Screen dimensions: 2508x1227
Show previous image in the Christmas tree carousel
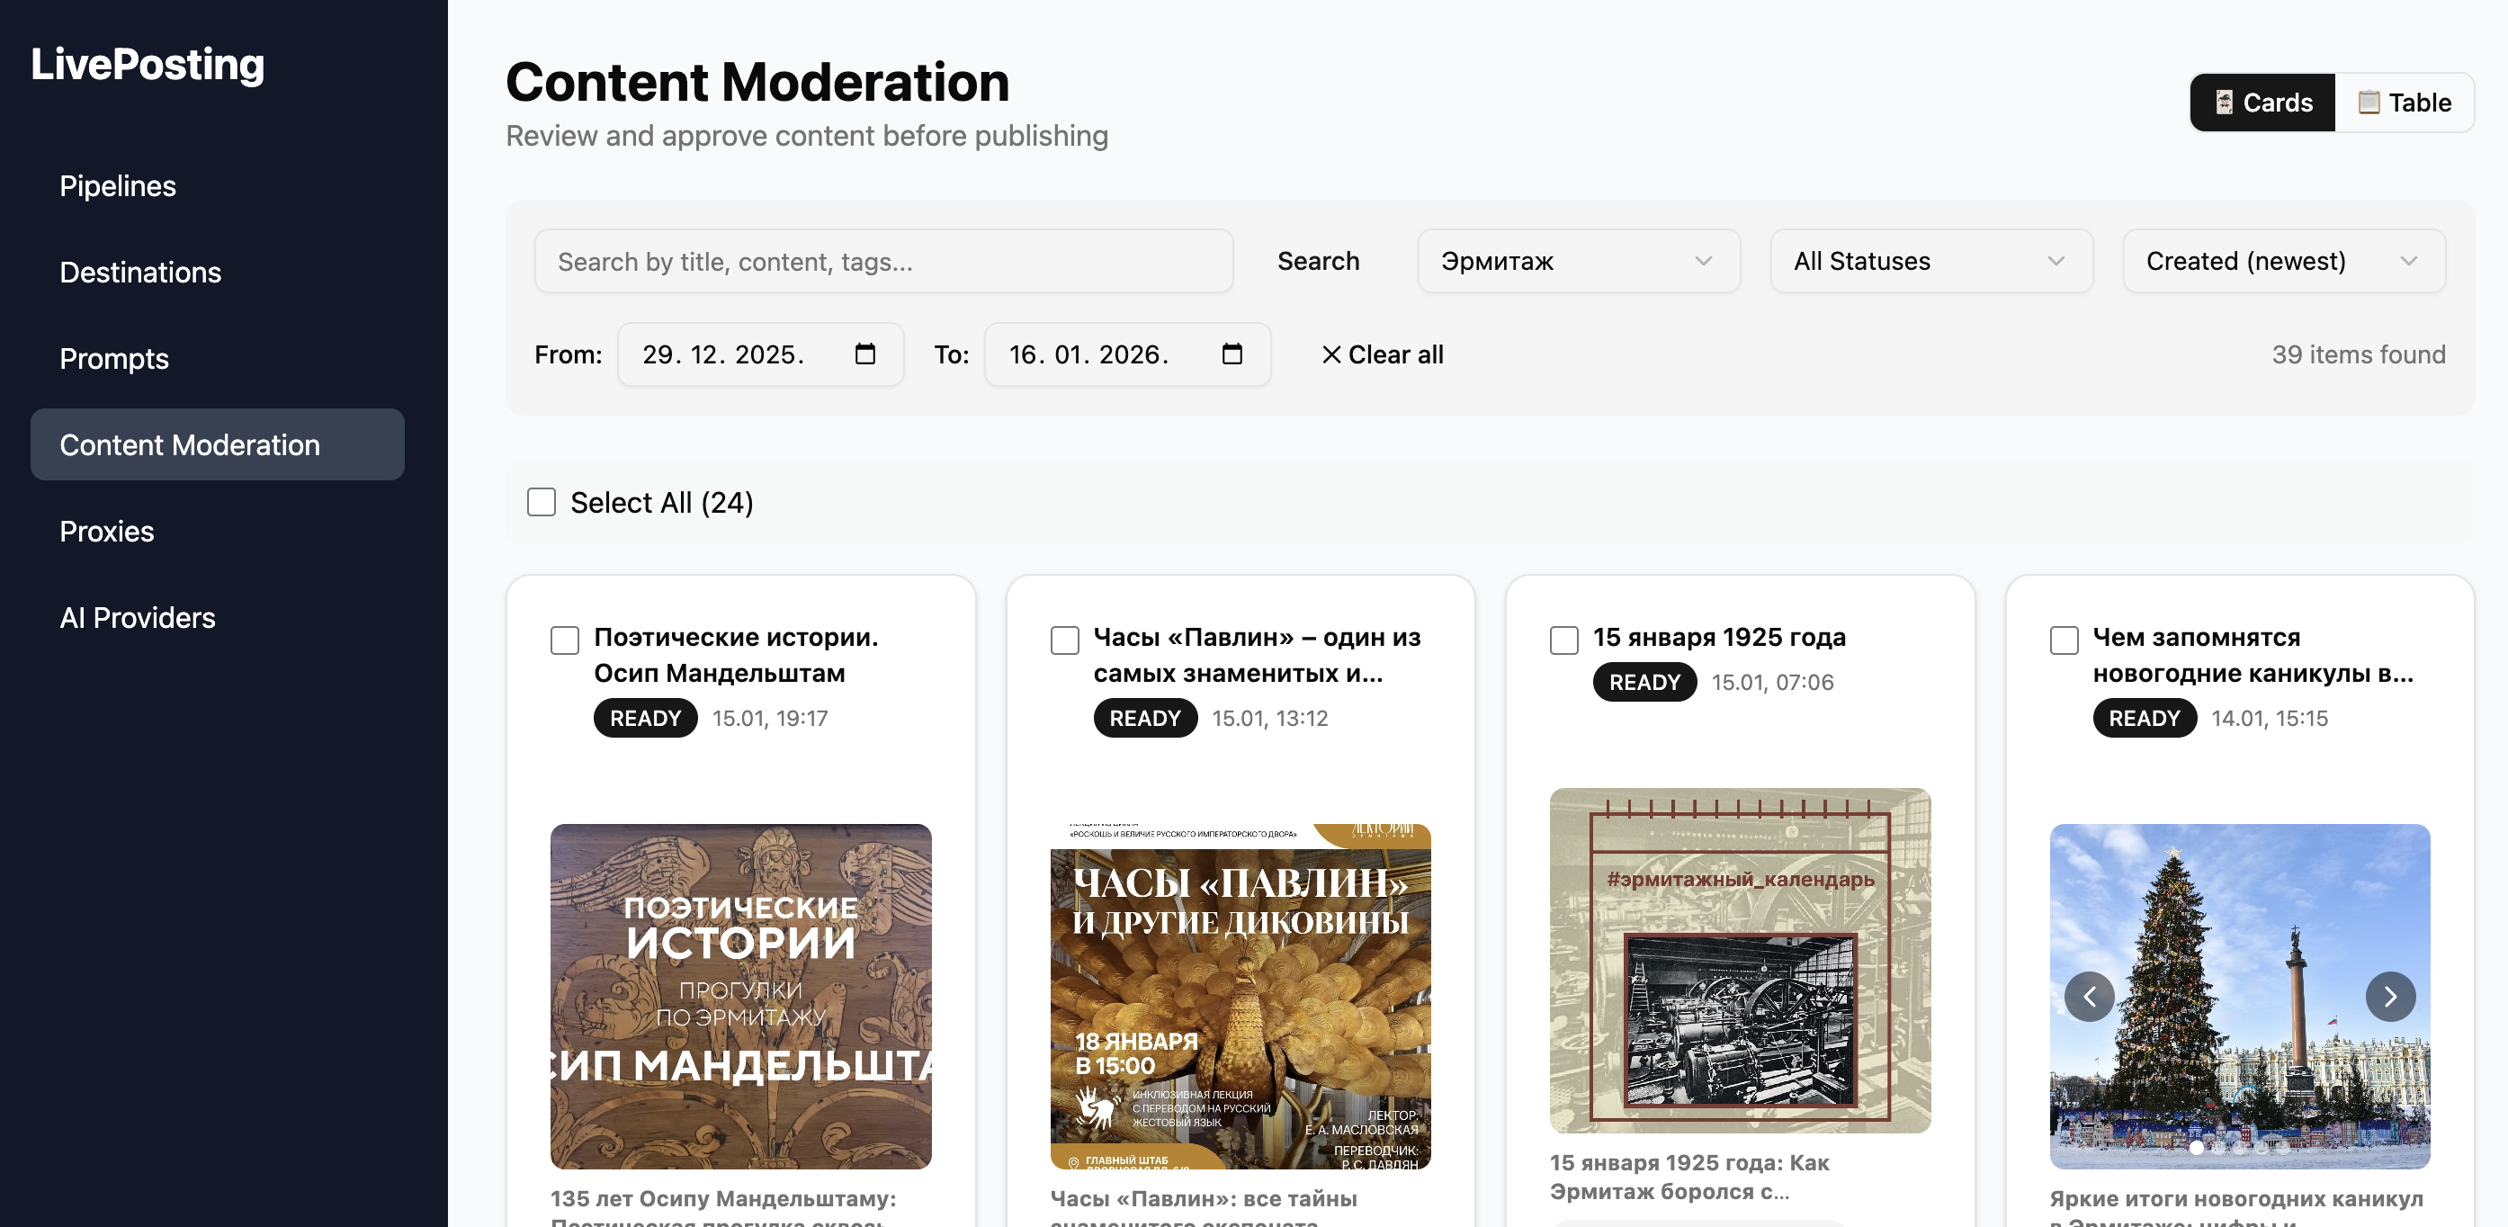click(2090, 996)
